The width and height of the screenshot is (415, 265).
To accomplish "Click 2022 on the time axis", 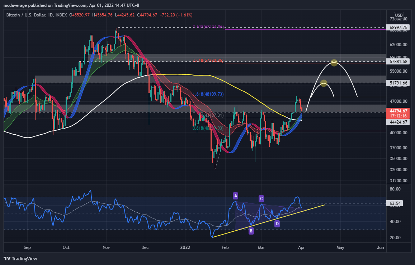I will [x=185, y=247].
